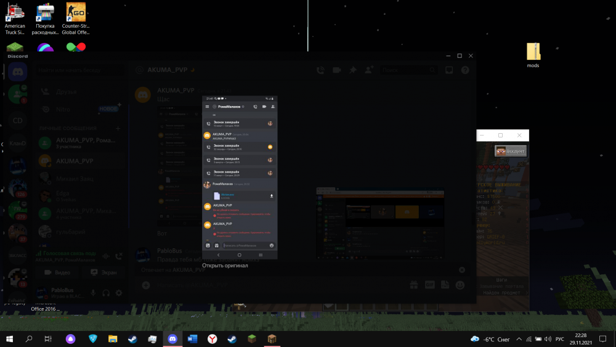Switch input language via 'РУС' indicator
Image resolution: width=616 pixels, height=347 pixels.
click(x=560, y=339)
